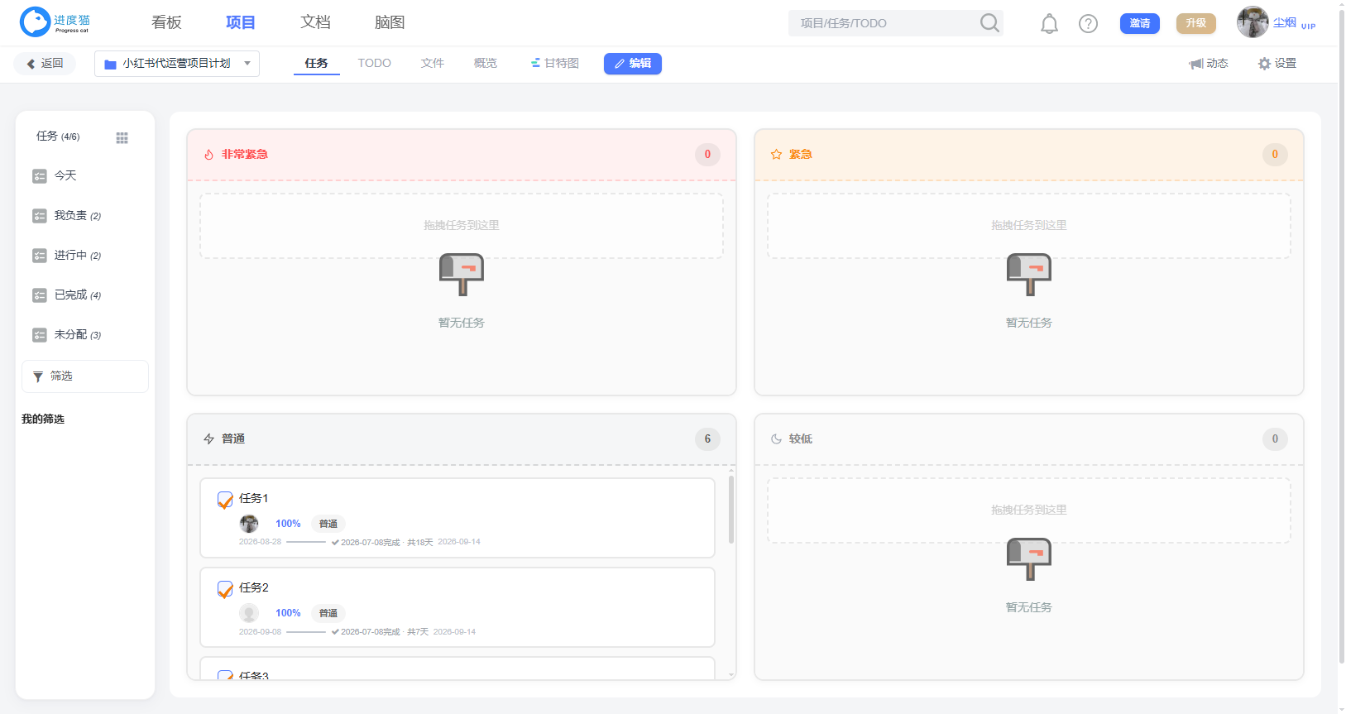Open the 文档 top menu
This screenshot has width=1346, height=714.
click(x=315, y=22)
